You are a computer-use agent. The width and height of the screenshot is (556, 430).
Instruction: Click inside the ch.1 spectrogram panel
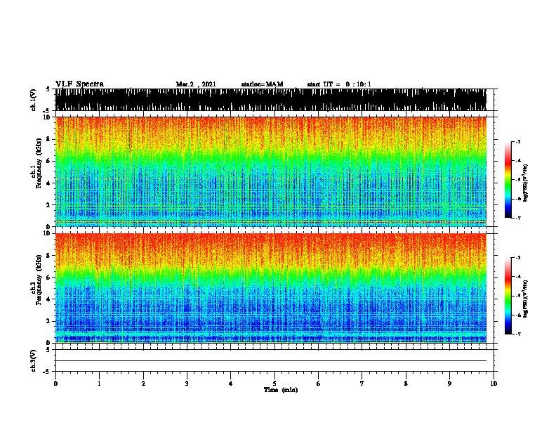(270, 171)
